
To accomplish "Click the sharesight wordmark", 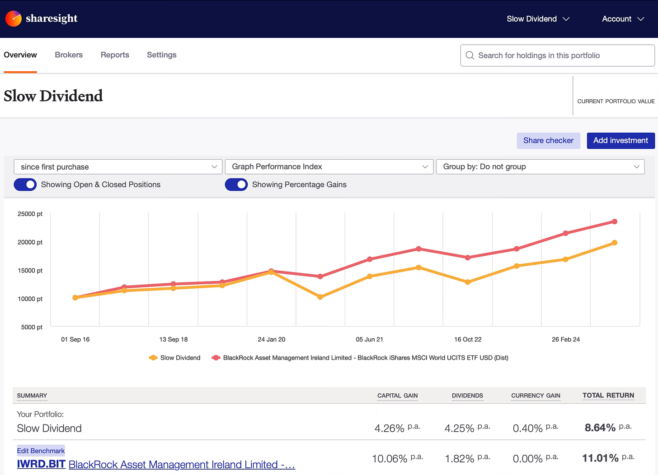I will click(x=52, y=18).
